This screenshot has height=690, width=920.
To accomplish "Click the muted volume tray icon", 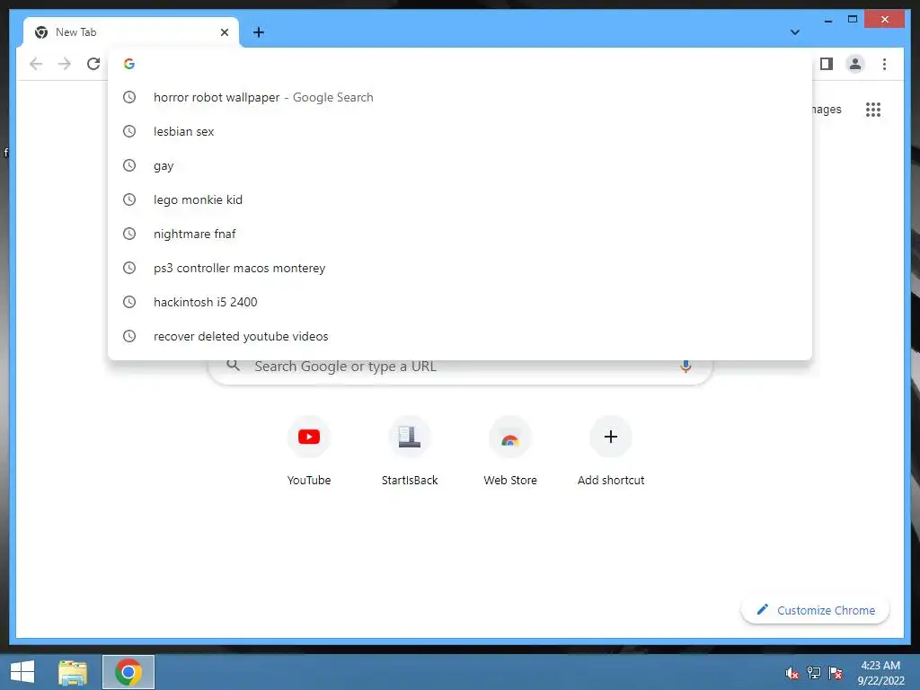I will 792,673.
